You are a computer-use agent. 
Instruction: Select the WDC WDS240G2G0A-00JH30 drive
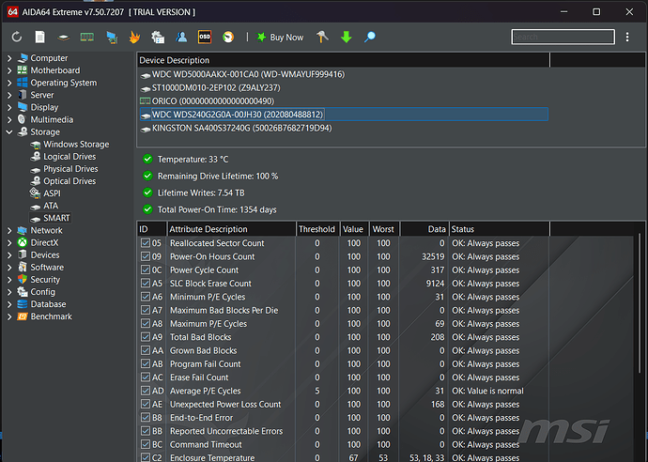[344, 115]
